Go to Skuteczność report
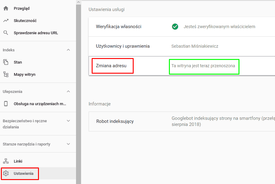 point(25,21)
